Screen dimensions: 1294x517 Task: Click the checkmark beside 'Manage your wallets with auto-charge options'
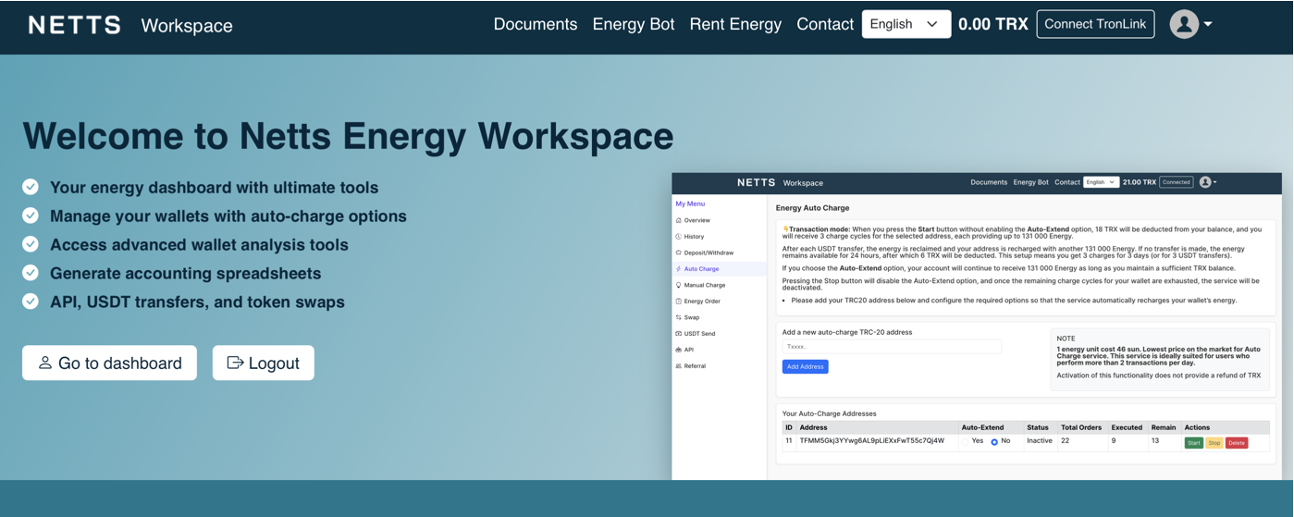(31, 215)
